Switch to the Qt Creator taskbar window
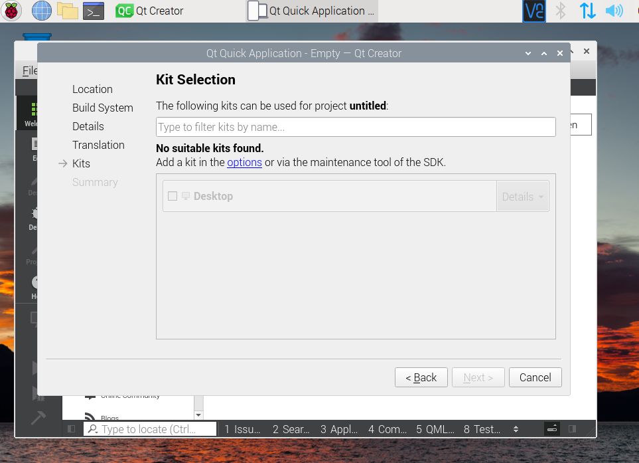Image resolution: width=639 pixels, height=463 pixels. [149, 11]
